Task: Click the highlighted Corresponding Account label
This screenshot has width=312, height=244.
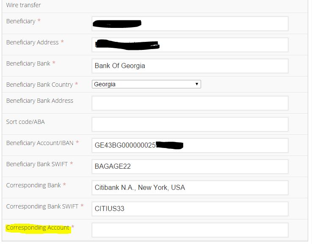Action: pos(38,228)
